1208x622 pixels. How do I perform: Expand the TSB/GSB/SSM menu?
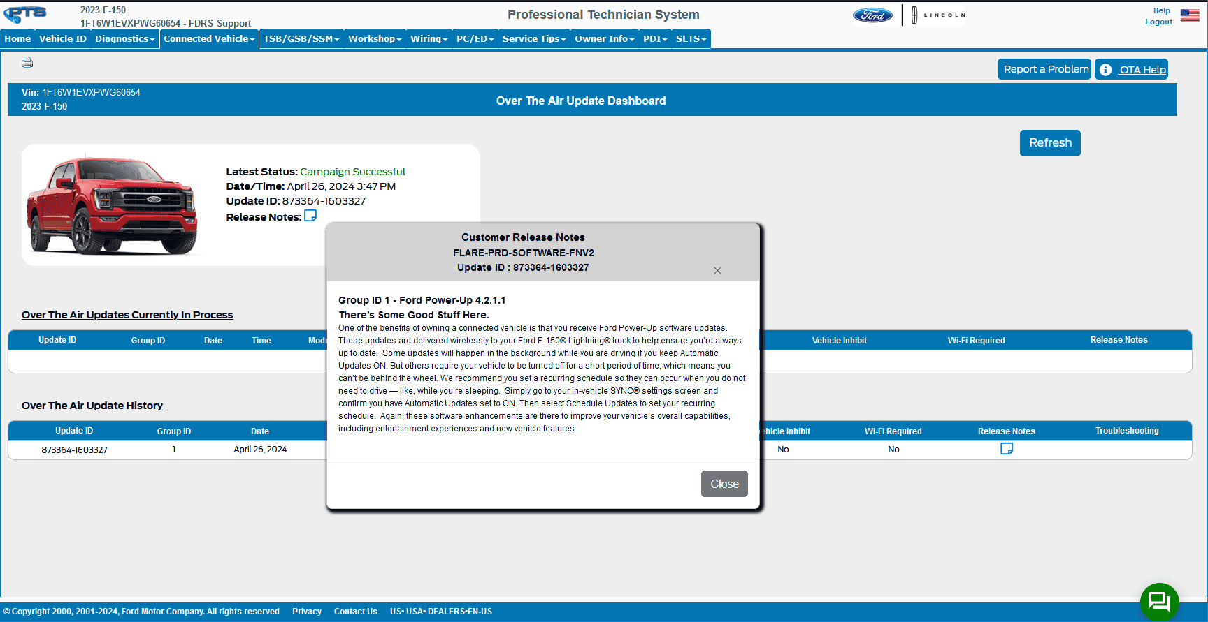click(301, 39)
